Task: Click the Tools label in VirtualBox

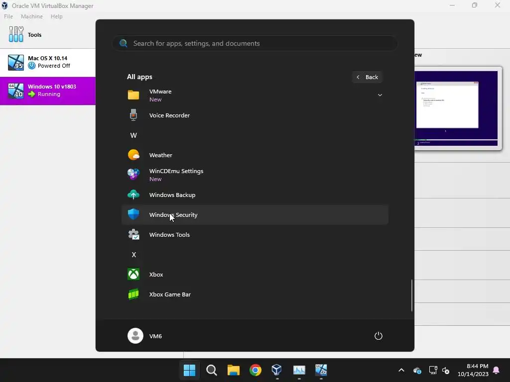Action: [x=34, y=35]
